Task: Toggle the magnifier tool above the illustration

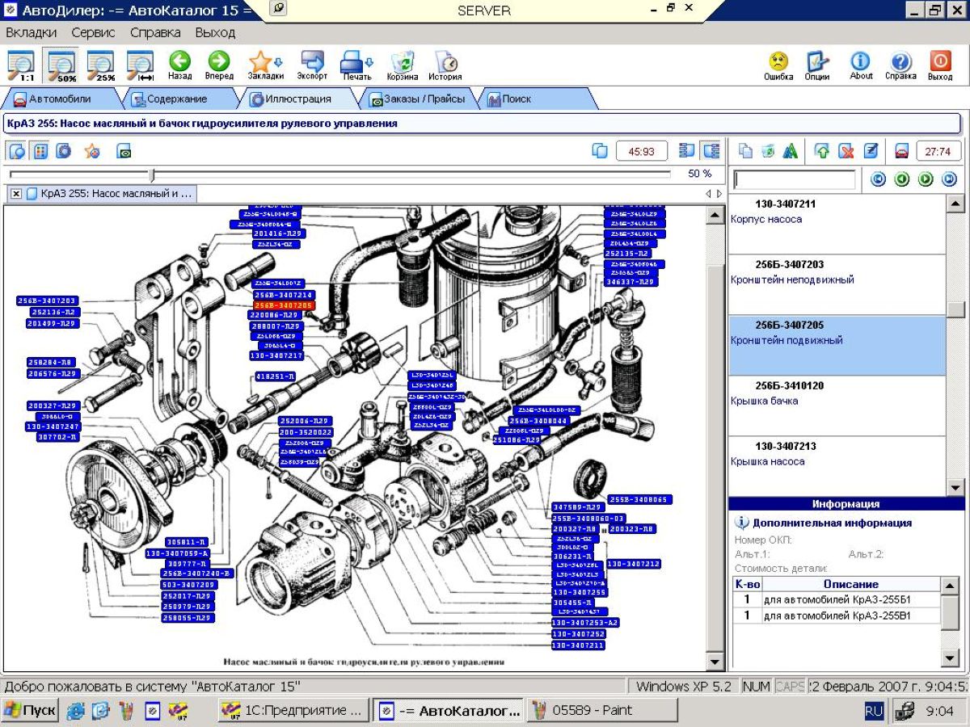Action: (x=16, y=151)
